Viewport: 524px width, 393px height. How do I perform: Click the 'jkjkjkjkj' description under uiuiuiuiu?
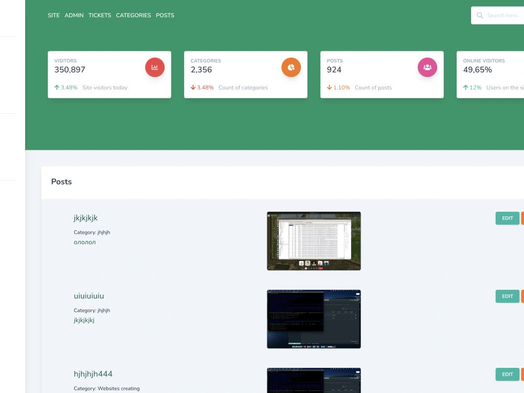point(84,320)
